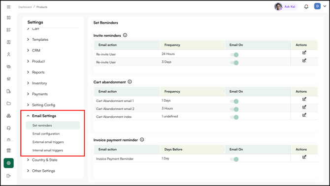This screenshot has height=186, width=330.
Task: Edit the Invoice Payment Reminder row
Action: (304, 157)
